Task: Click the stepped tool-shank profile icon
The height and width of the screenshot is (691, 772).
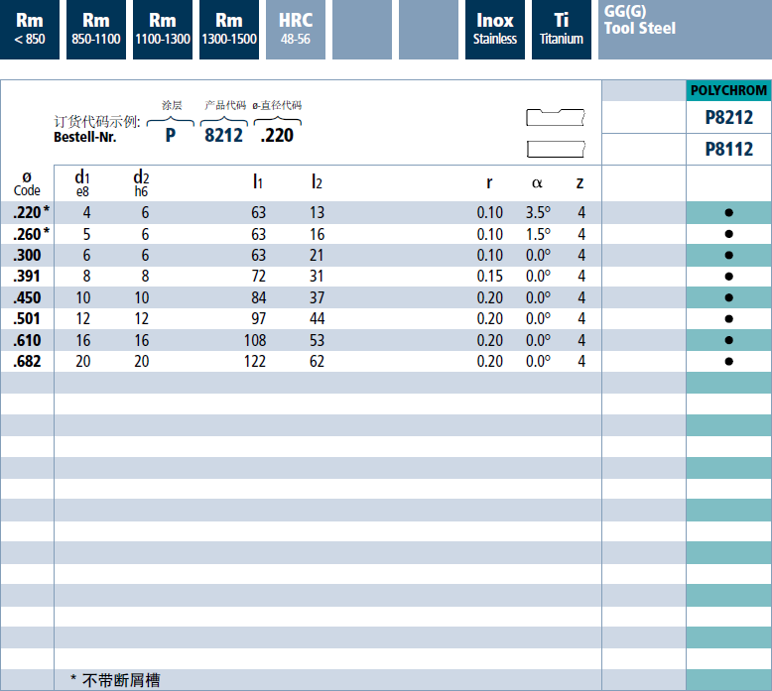Action: tap(556, 118)
